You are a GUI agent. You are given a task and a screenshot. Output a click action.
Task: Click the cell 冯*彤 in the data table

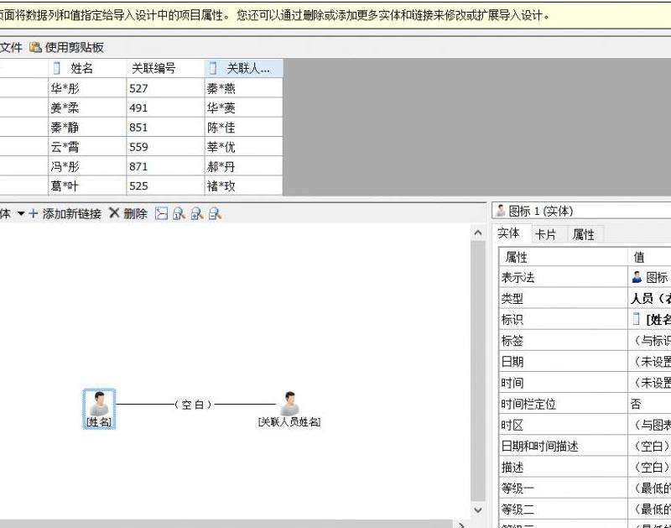point(87,166)
